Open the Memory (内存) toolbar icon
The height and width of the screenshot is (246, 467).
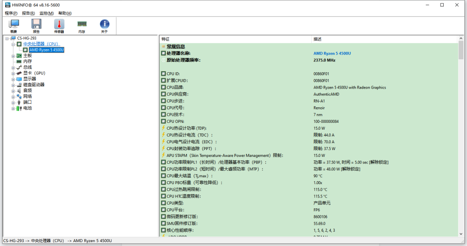(82, 26)
